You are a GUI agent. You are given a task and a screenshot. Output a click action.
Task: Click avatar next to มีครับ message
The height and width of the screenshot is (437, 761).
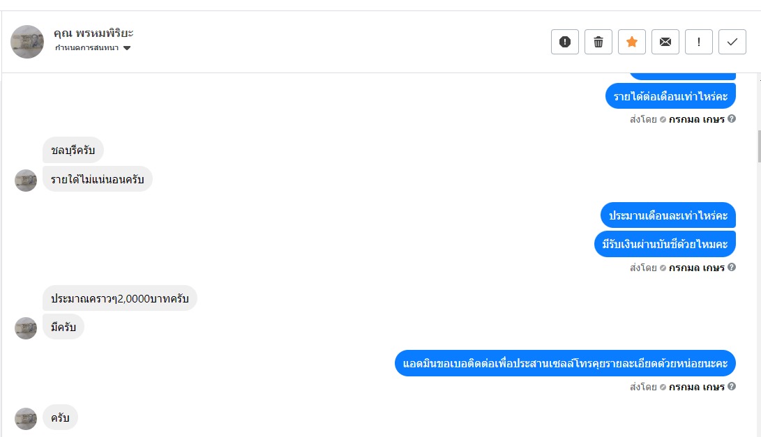click(x=26, y=328)
